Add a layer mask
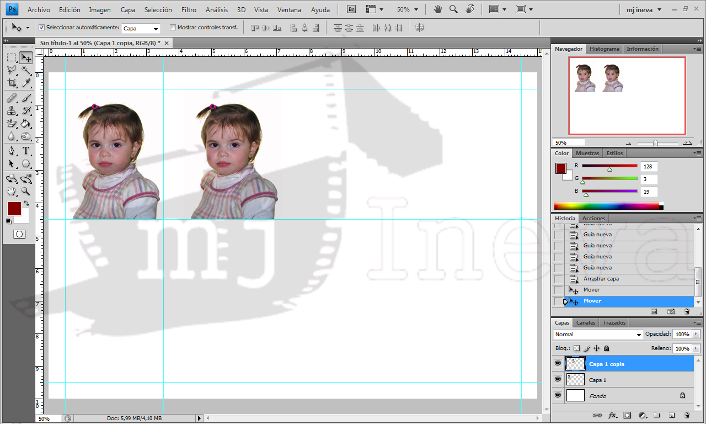Viewport: 706px width, 424px height. pyautogui.click(x=627, y=415)
